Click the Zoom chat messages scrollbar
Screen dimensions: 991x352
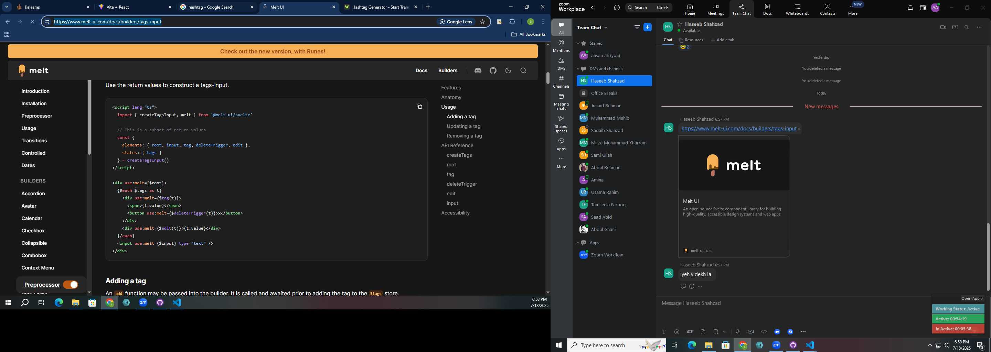point(988,257)
